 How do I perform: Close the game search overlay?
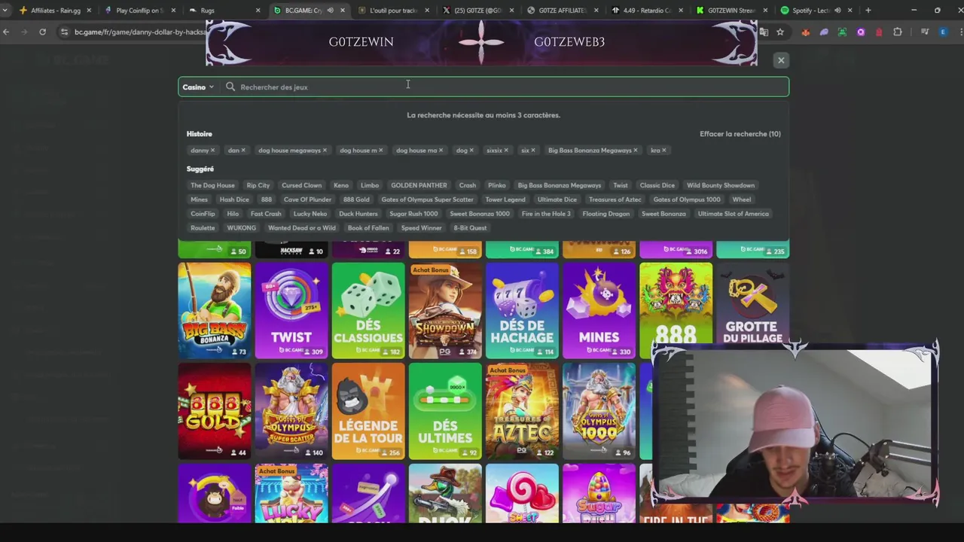click(781, 60)
